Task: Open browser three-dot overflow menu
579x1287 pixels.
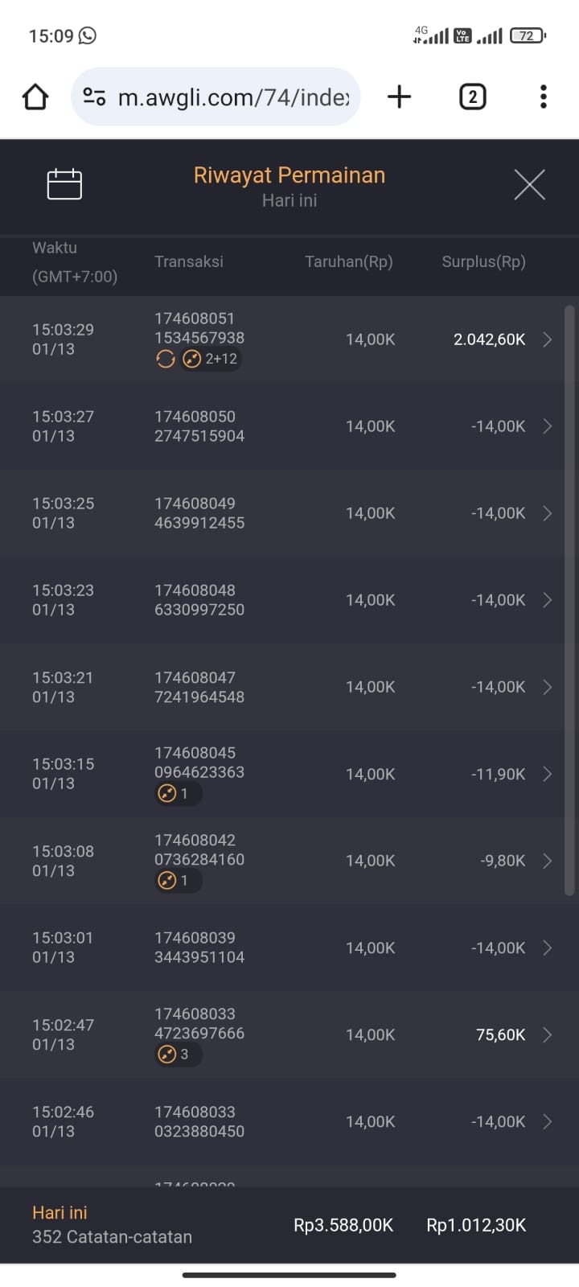Action: coord(544,97)
